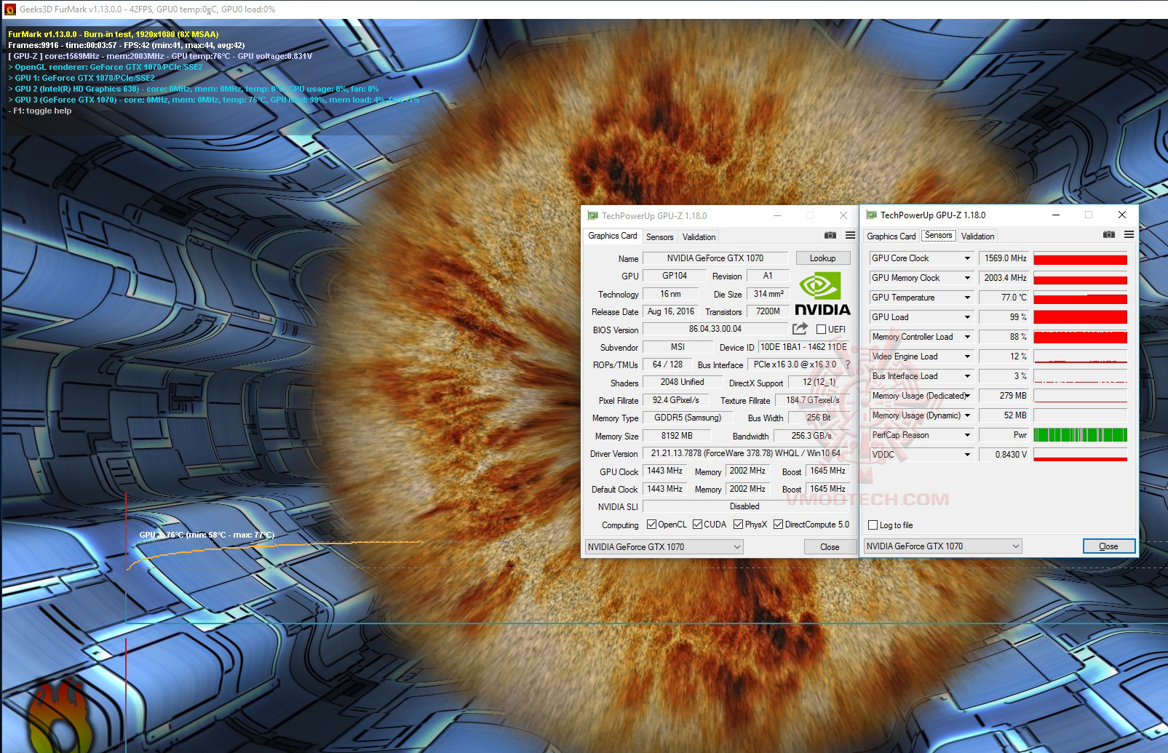This screenshot has width=1168, height=753.
Task: Enable Log to file in the Sensors window
Action: 873,525
